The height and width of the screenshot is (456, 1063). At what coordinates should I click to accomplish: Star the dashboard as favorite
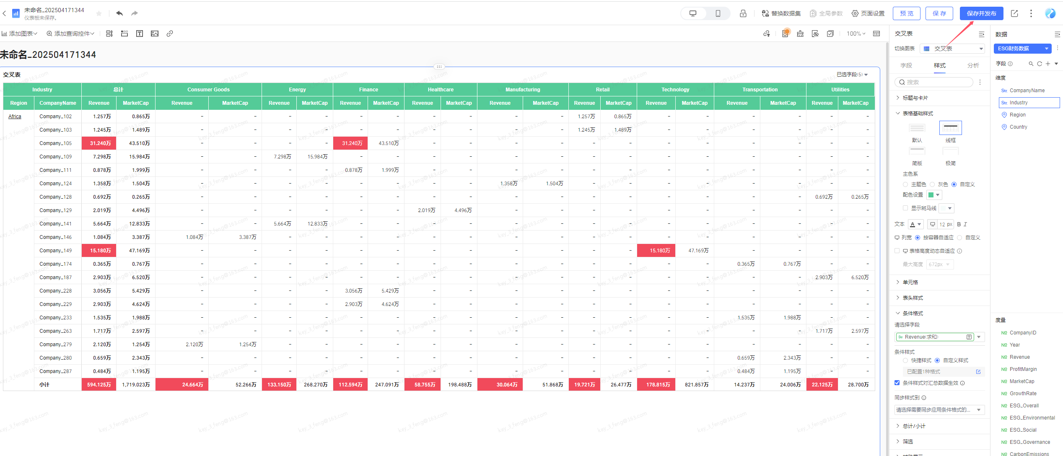tap(99, 13)
